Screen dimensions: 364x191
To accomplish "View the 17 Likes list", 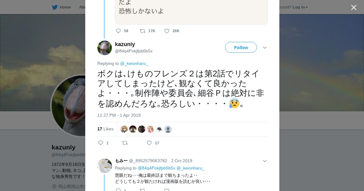I will click(x=105, y=129).
